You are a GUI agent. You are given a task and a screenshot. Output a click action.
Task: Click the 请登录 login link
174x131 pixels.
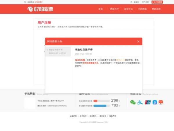(x=136, y=2)
